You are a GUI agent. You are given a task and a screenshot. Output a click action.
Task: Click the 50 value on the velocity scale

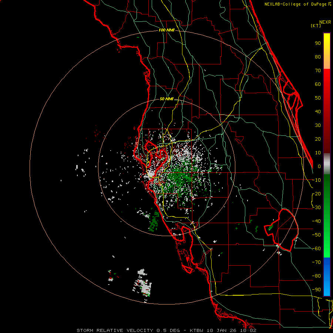[318, 98]
